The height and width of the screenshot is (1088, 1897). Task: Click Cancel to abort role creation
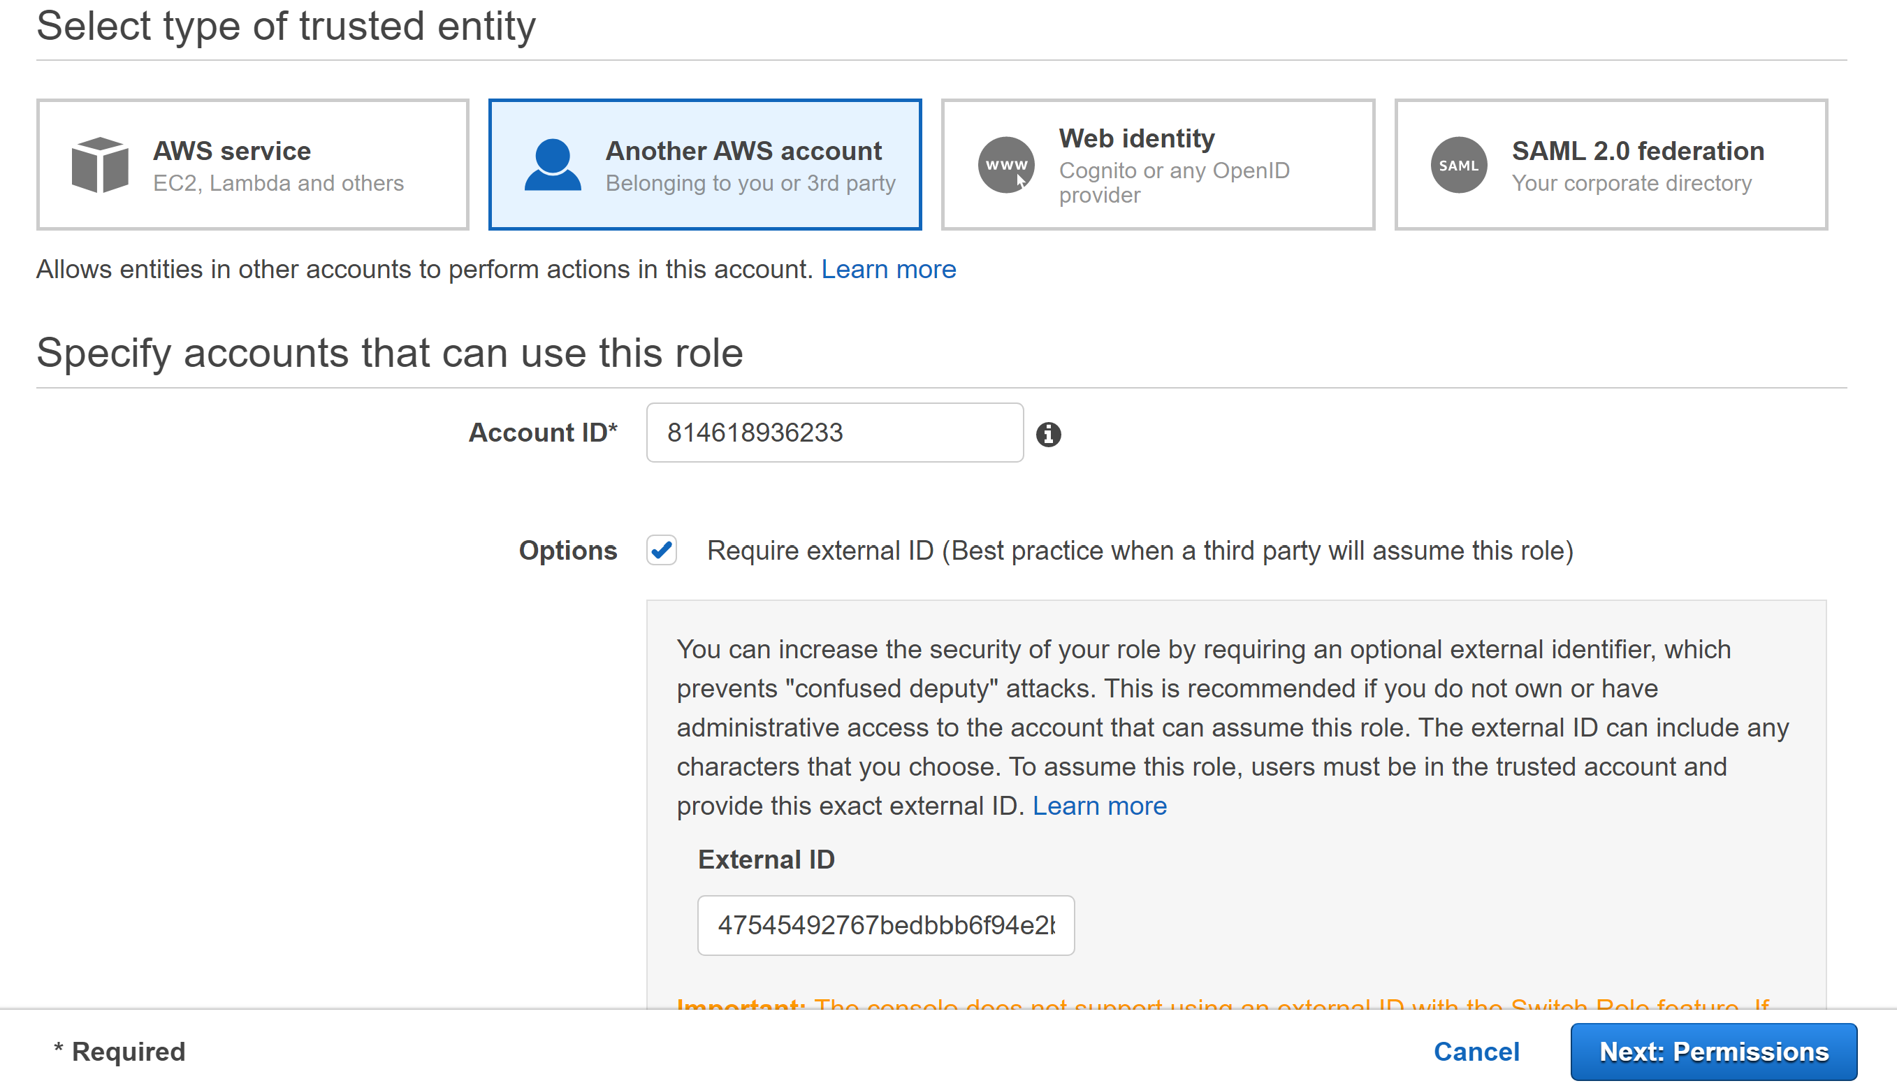(x=1476, y=1051)
